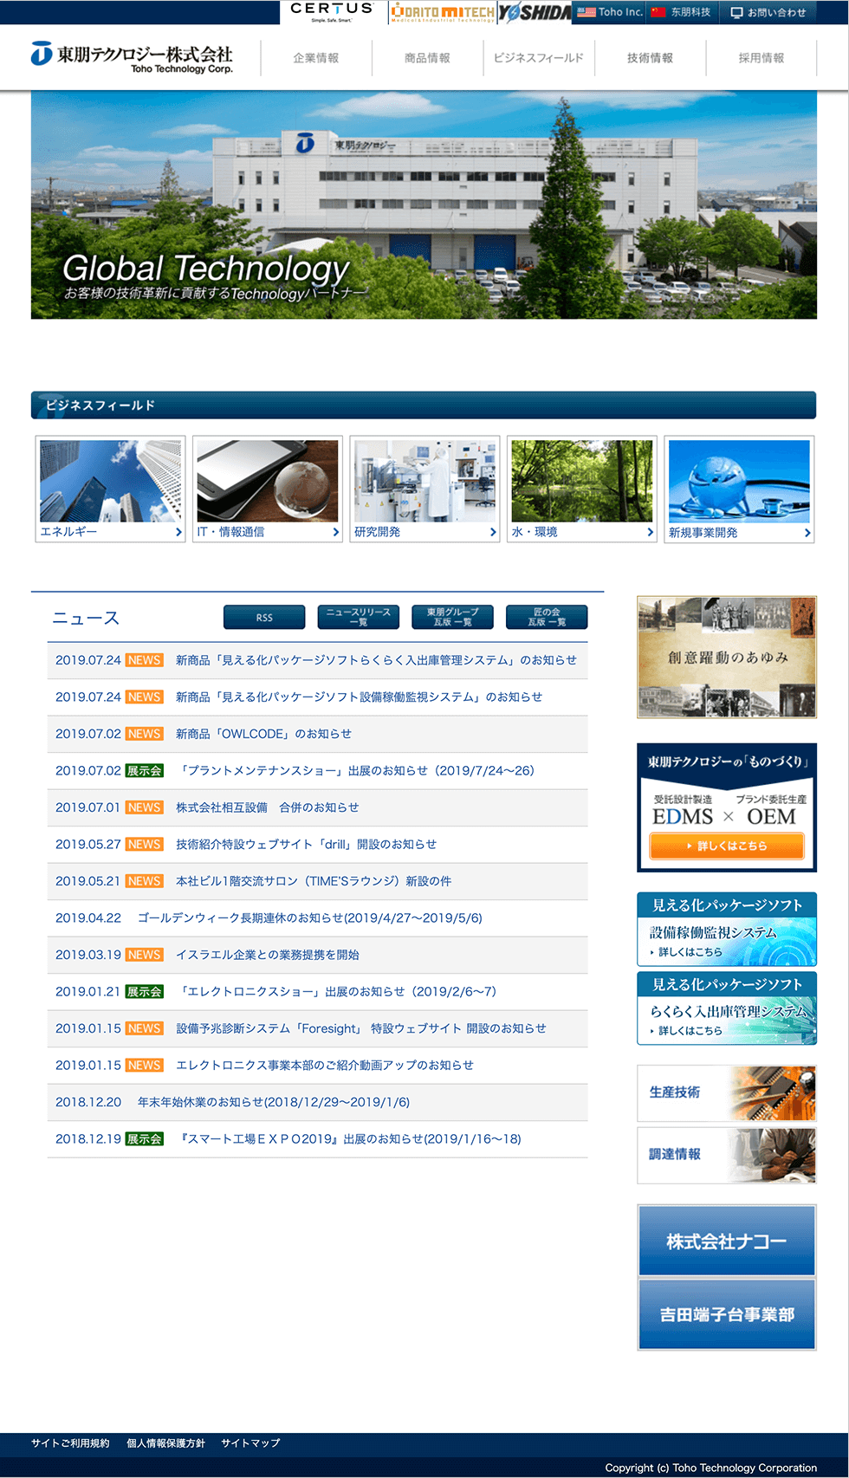The width and height of the screenshot is (849, 1478).
Task: Click the RSS button
Action: 264,618
